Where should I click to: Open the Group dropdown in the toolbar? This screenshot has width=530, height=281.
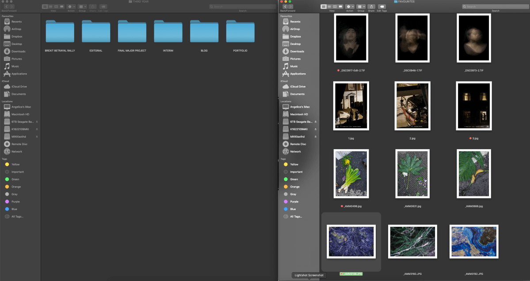pyautogui.click(x=360, y=7)
